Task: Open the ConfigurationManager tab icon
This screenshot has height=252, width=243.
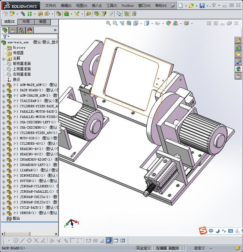Action: [21, 30]
